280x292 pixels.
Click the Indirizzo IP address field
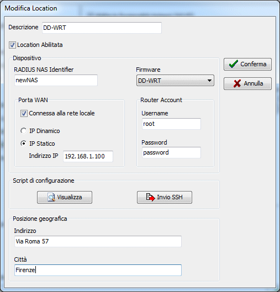[x=88, y=156]
